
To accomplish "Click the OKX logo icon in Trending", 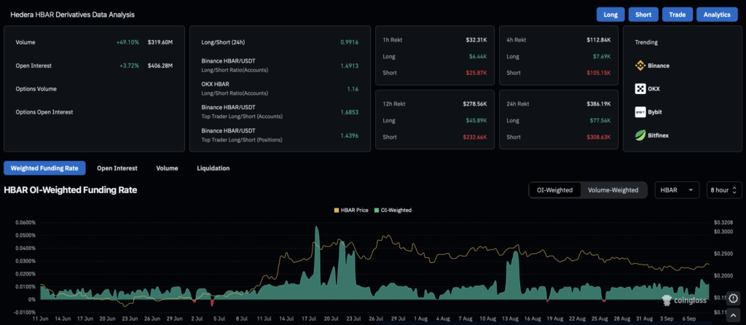I will [640, 89].
